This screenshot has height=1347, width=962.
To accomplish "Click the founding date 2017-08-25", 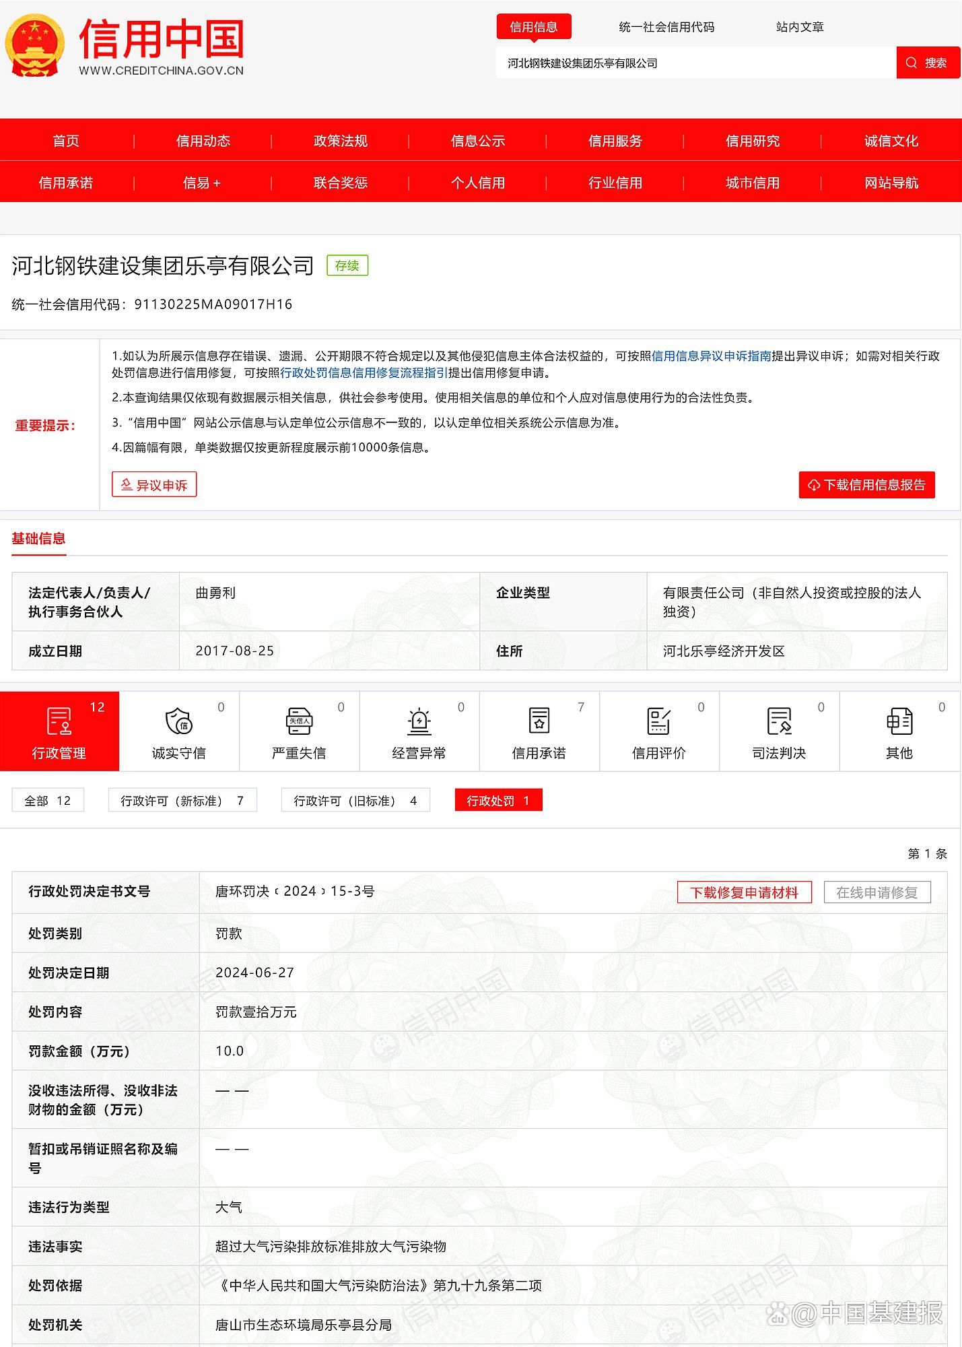I will click(x=235, y=651).
